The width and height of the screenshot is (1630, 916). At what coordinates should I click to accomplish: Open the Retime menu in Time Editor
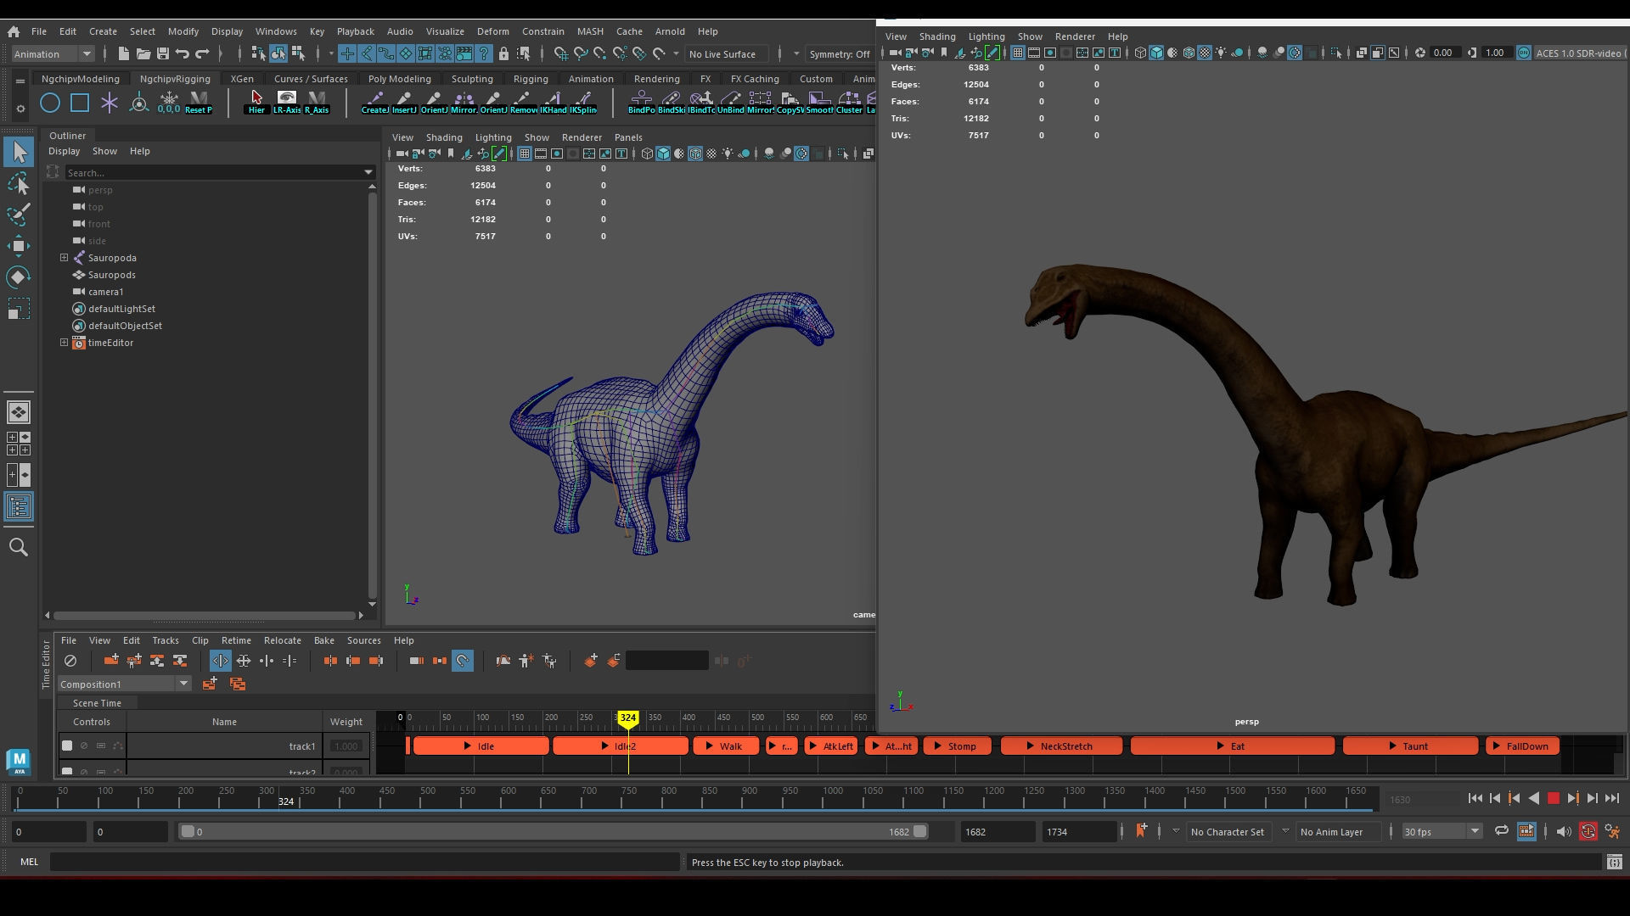236,640
